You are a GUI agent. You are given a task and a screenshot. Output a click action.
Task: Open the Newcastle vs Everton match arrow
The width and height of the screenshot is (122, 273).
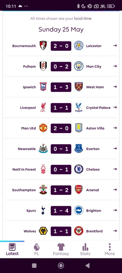click(x=115, y=148)
